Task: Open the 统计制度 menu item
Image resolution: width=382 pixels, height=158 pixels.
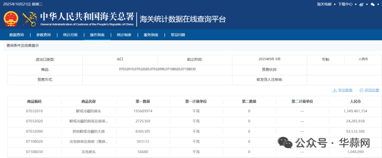Action: pyautogui.click(x=124, y=35)
